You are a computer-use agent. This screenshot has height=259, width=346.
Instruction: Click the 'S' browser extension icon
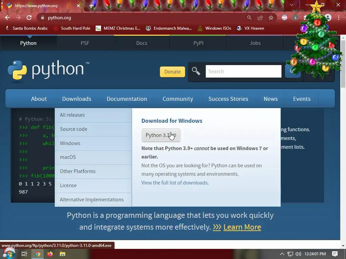click(x=295, y=18)
